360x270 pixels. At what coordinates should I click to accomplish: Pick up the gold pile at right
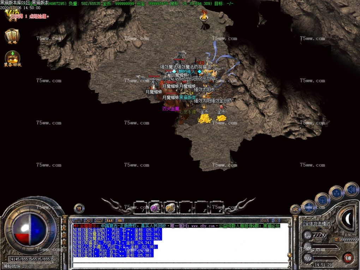[x=221, y=118]
